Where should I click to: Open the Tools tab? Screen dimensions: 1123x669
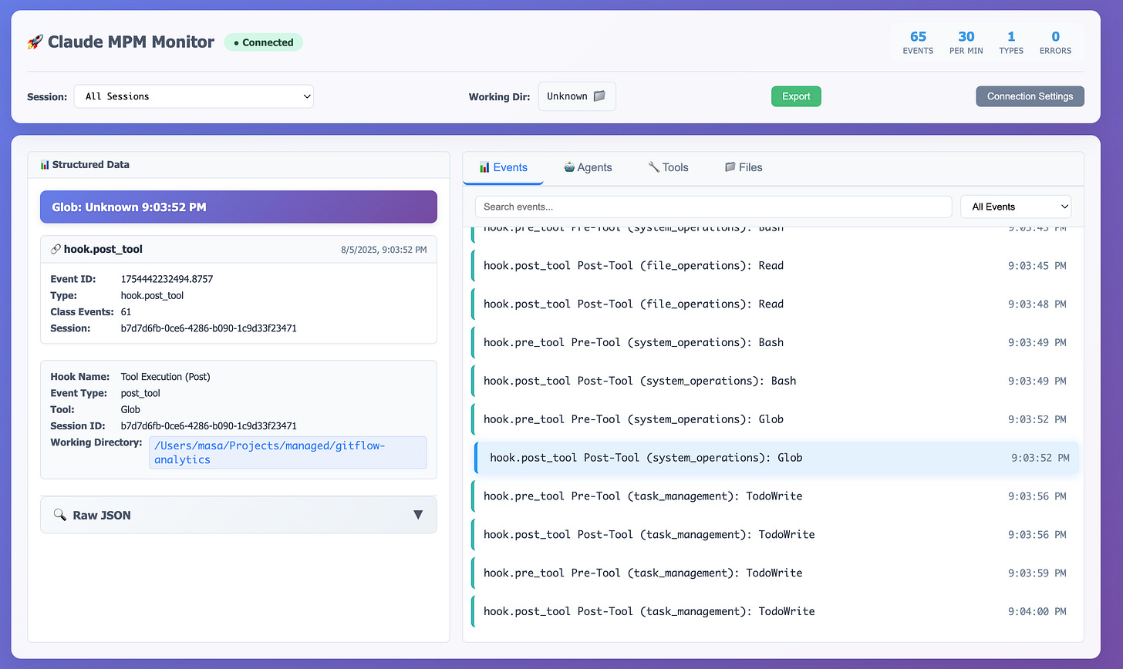[x=668, y=167]
